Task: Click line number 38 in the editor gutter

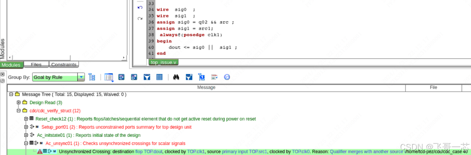Action: click(x=151, y=35)
